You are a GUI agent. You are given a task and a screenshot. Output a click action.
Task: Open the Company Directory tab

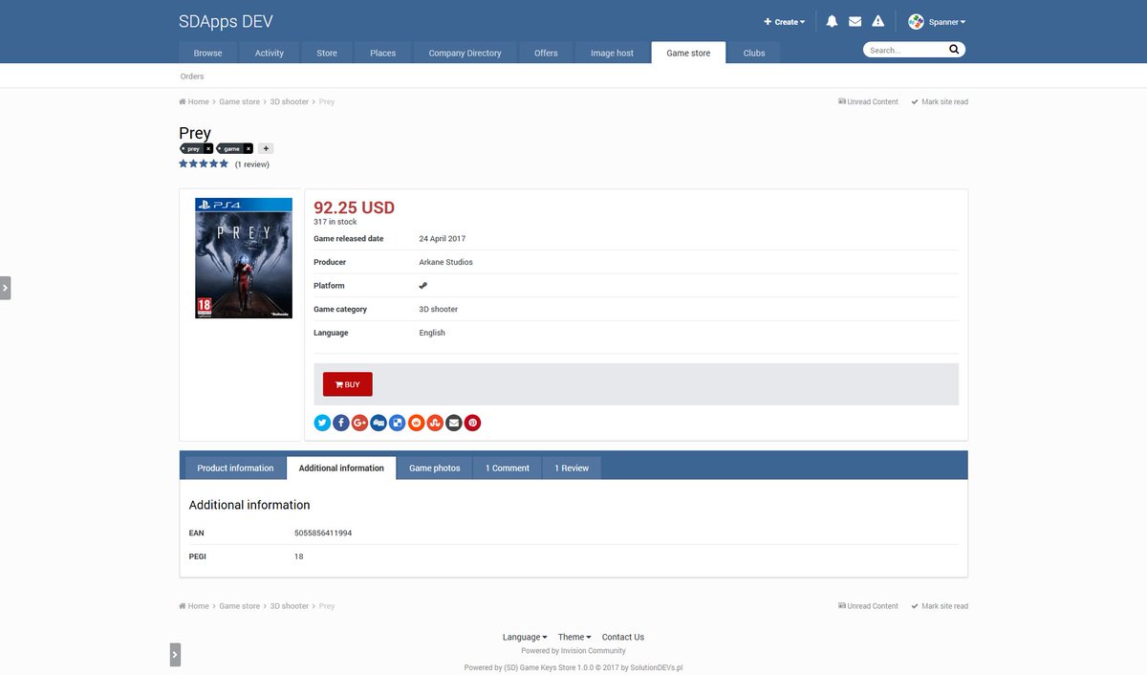465,53
